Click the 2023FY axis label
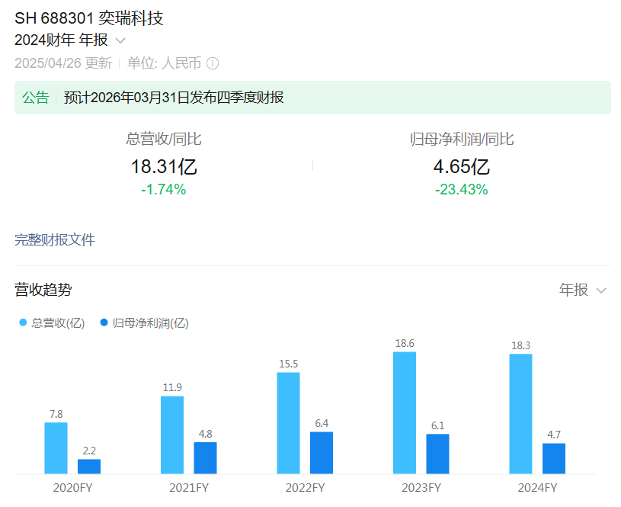This screenshot has height=507, width=621. (421, 488)
